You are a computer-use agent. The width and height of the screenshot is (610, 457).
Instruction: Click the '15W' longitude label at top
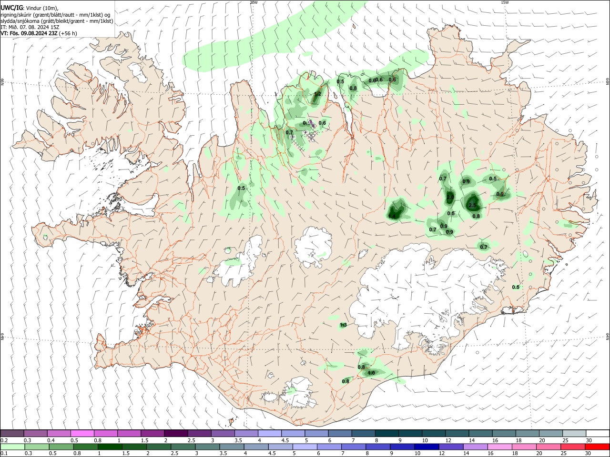505,2
